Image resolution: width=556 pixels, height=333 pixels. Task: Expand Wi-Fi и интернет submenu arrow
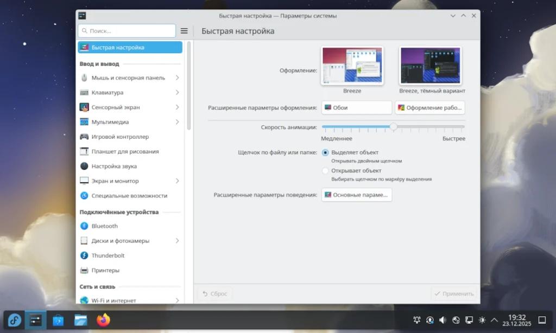178,300
